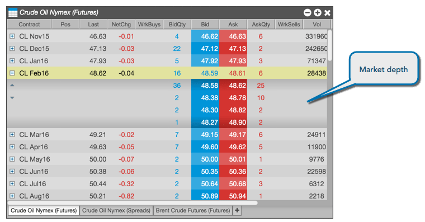Expand the CL Jun16 row
425x222 pixels.
(12, 171)
